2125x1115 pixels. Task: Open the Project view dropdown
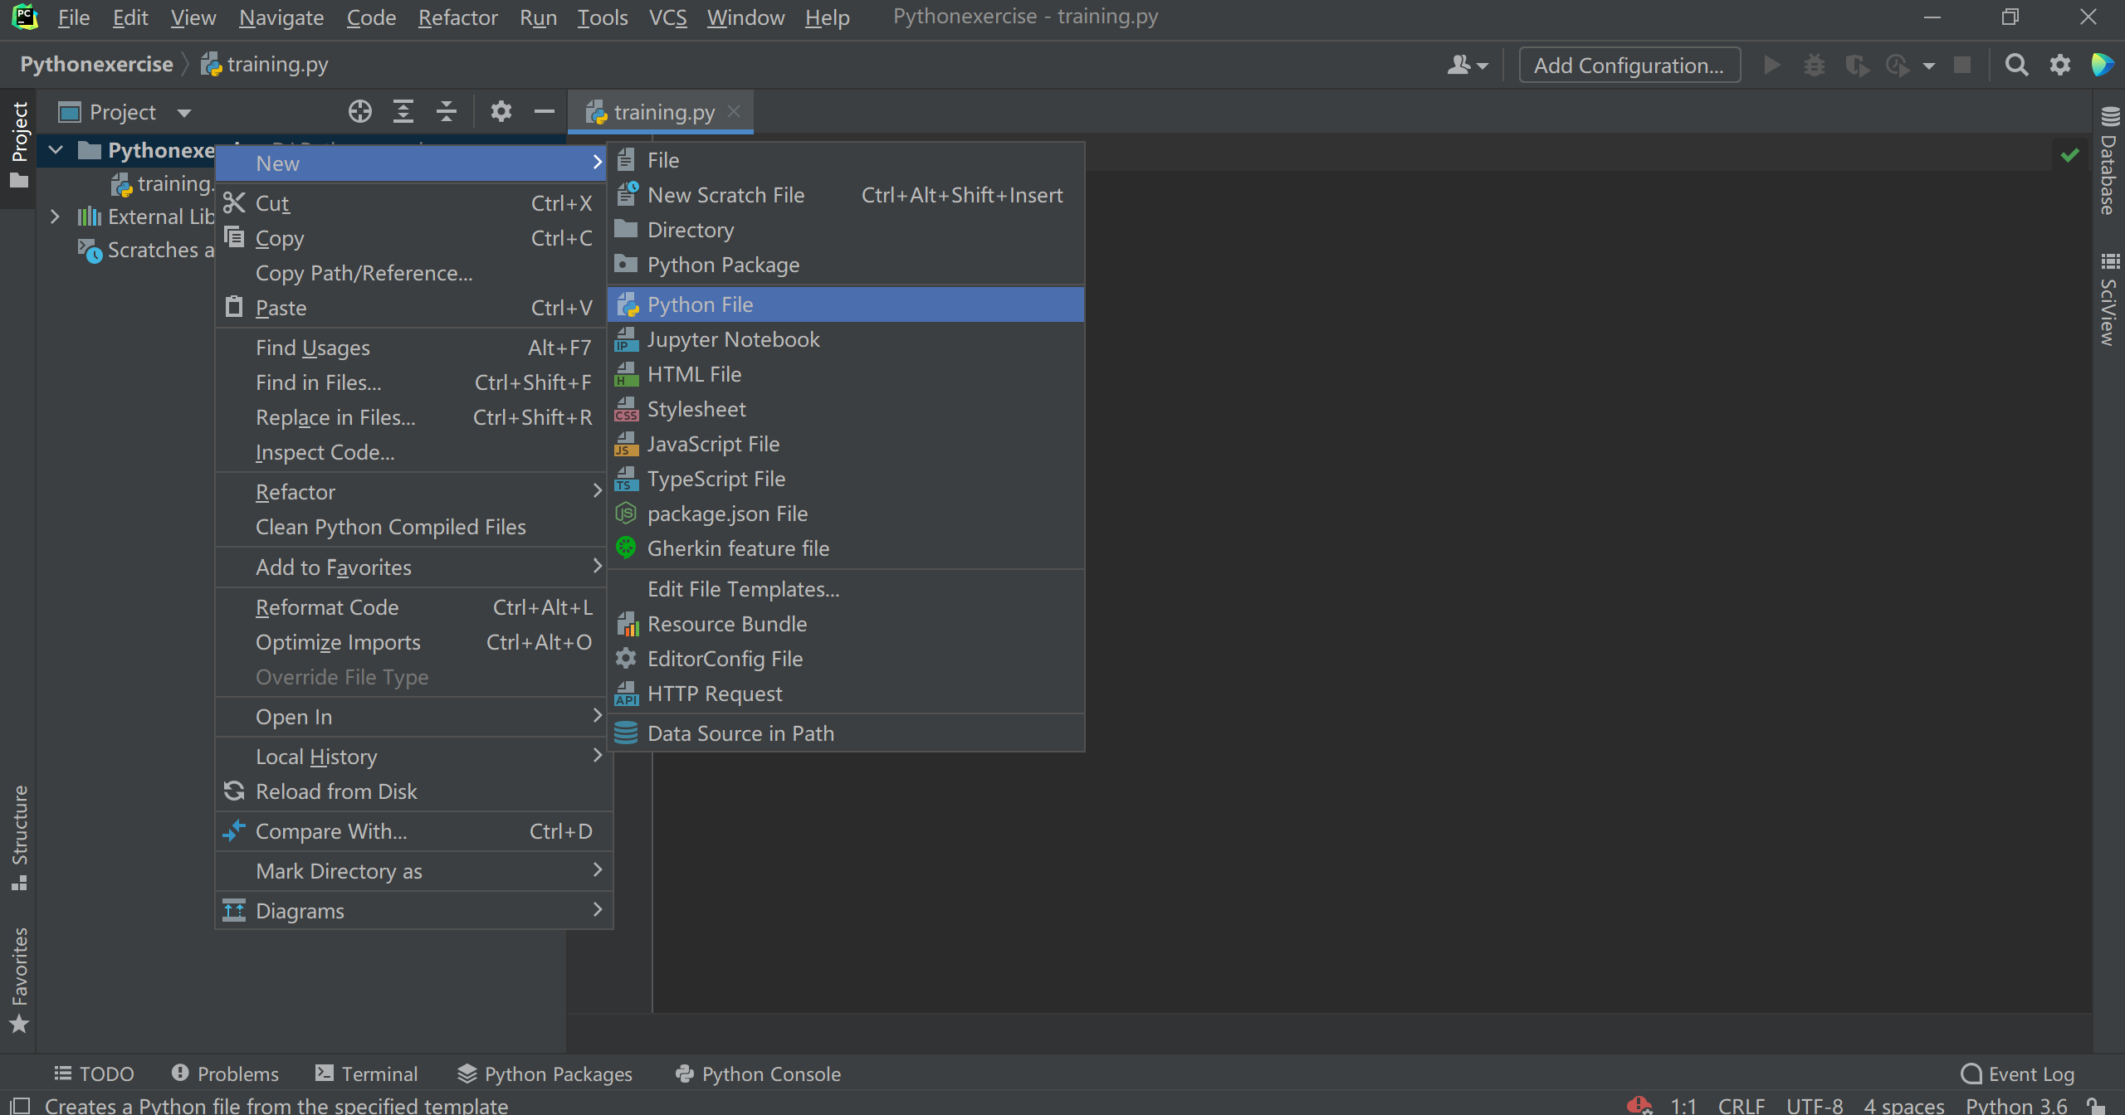tap(183, 112)
